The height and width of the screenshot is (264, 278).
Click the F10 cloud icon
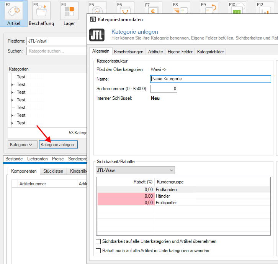click(x=237, y=8)
